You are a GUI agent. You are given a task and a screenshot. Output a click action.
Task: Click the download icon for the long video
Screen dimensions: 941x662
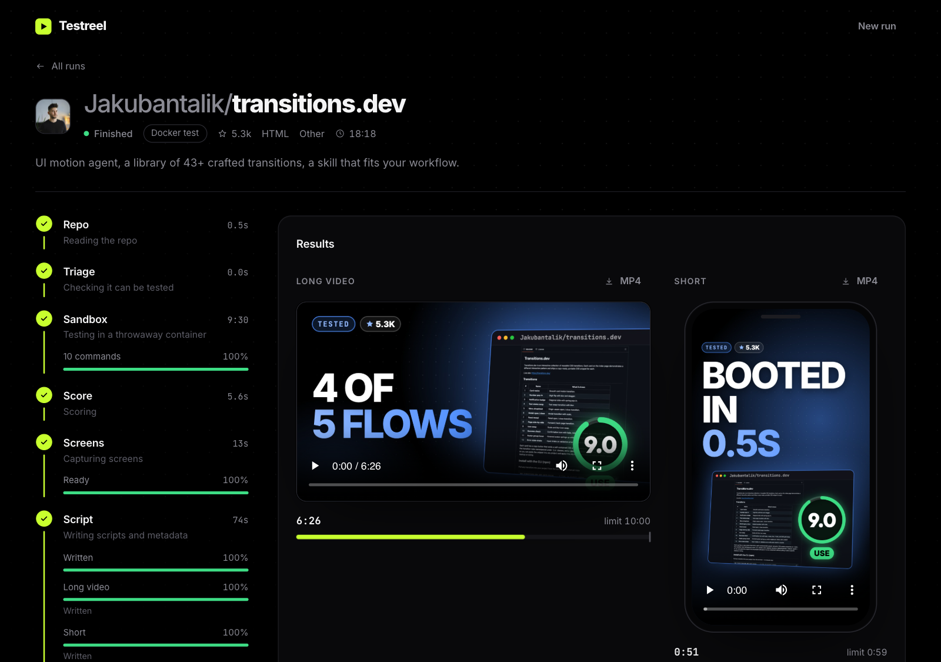click(x=609, y=281)
